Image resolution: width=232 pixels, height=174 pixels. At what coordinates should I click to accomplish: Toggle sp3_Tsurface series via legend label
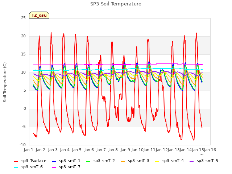coord(34,161)
